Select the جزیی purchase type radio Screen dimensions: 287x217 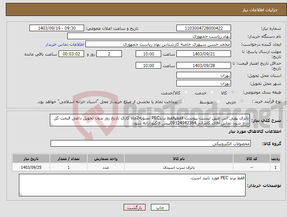coord(242,101)
